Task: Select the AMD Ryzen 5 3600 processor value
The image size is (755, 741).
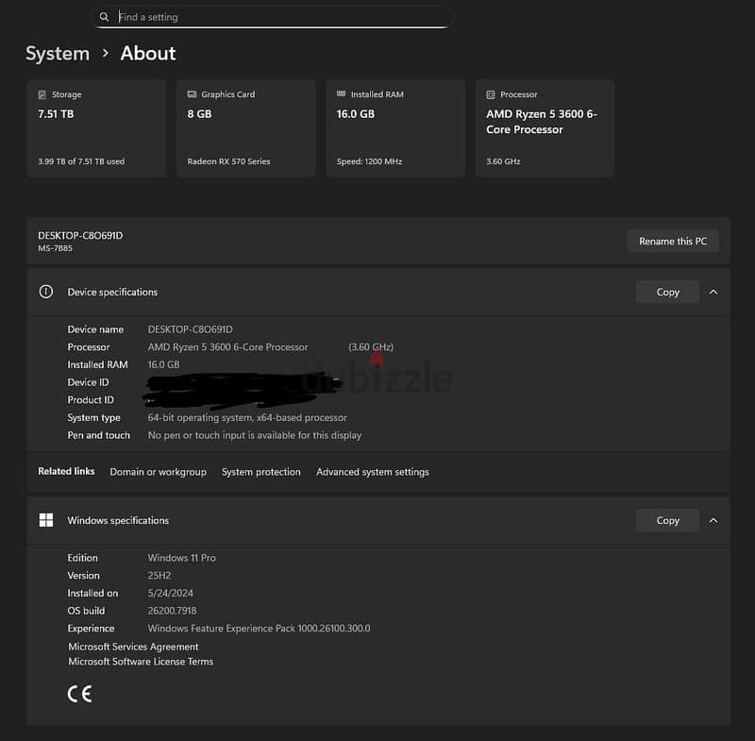Action: 227,347
